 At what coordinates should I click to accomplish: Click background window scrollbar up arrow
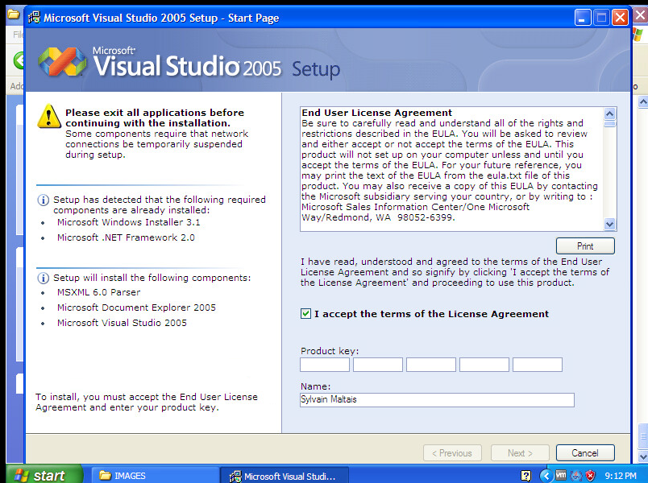pos(643,101)
